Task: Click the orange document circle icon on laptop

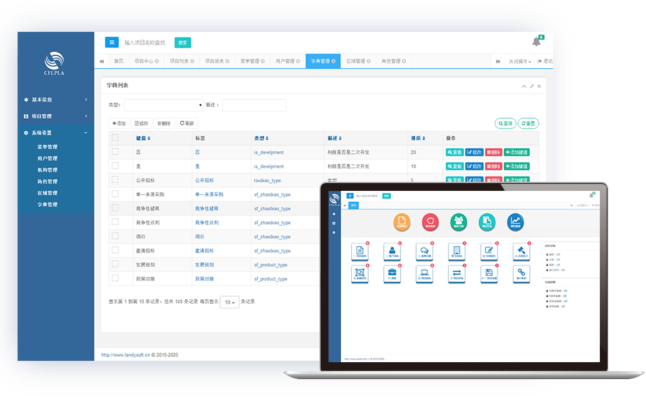Action: 402,222
